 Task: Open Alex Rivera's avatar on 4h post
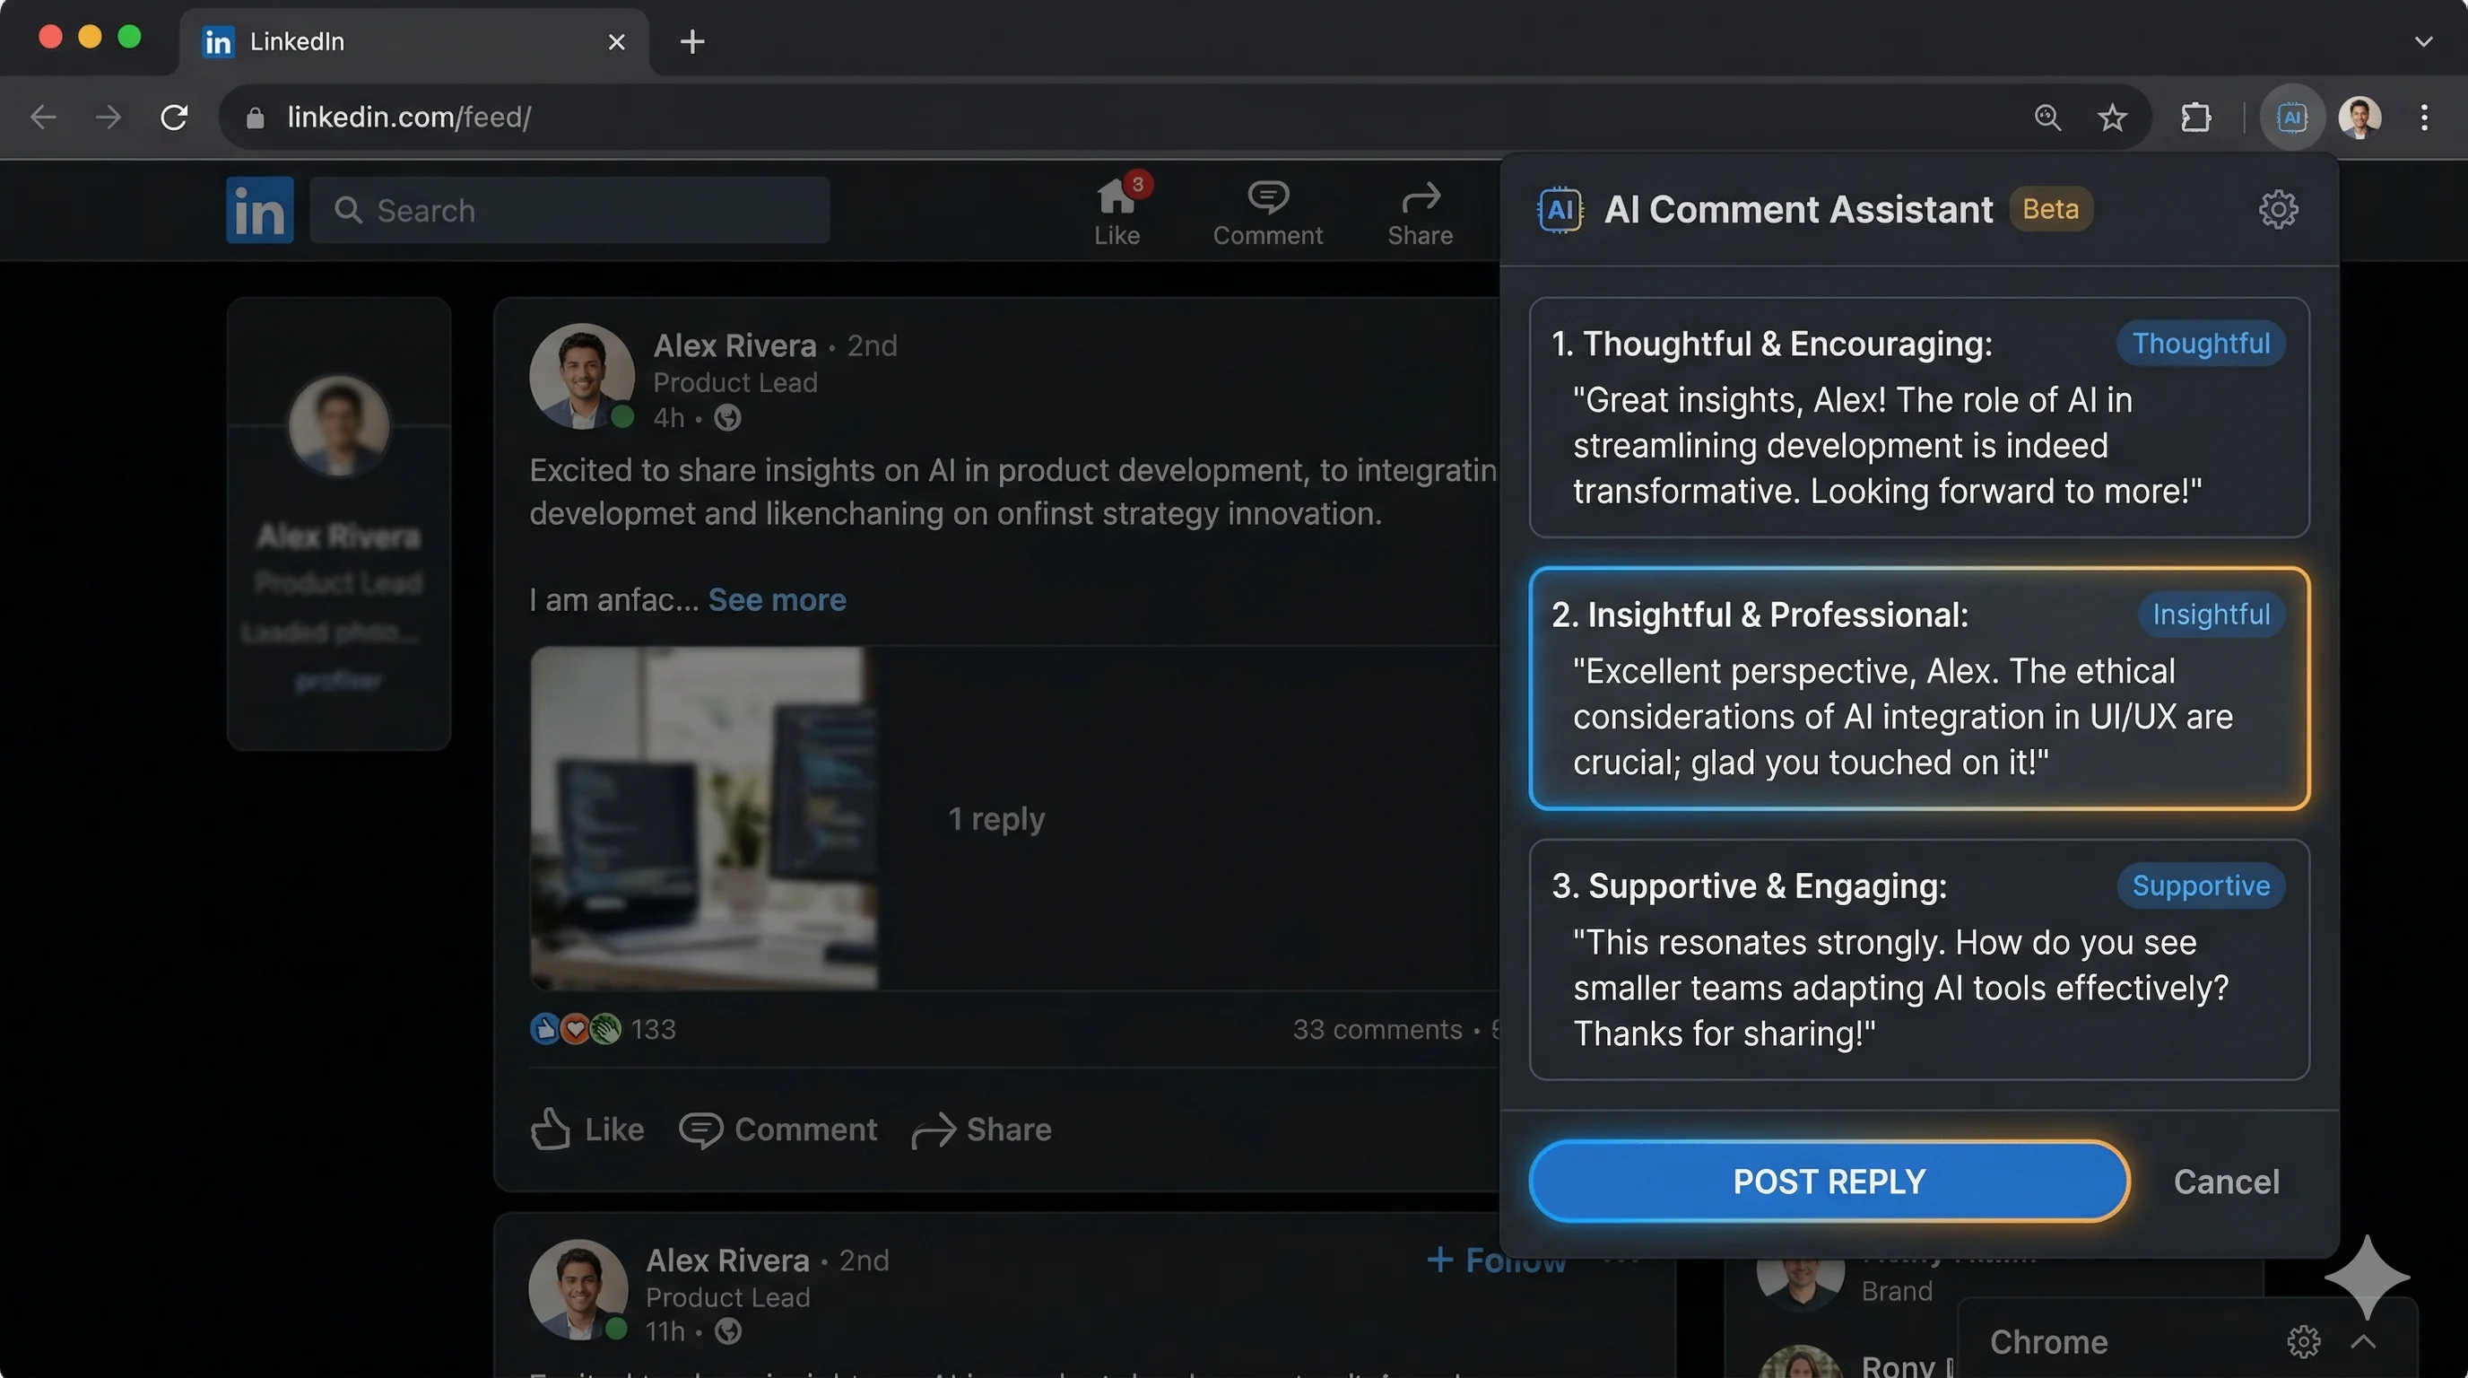(x=581, y=376)
